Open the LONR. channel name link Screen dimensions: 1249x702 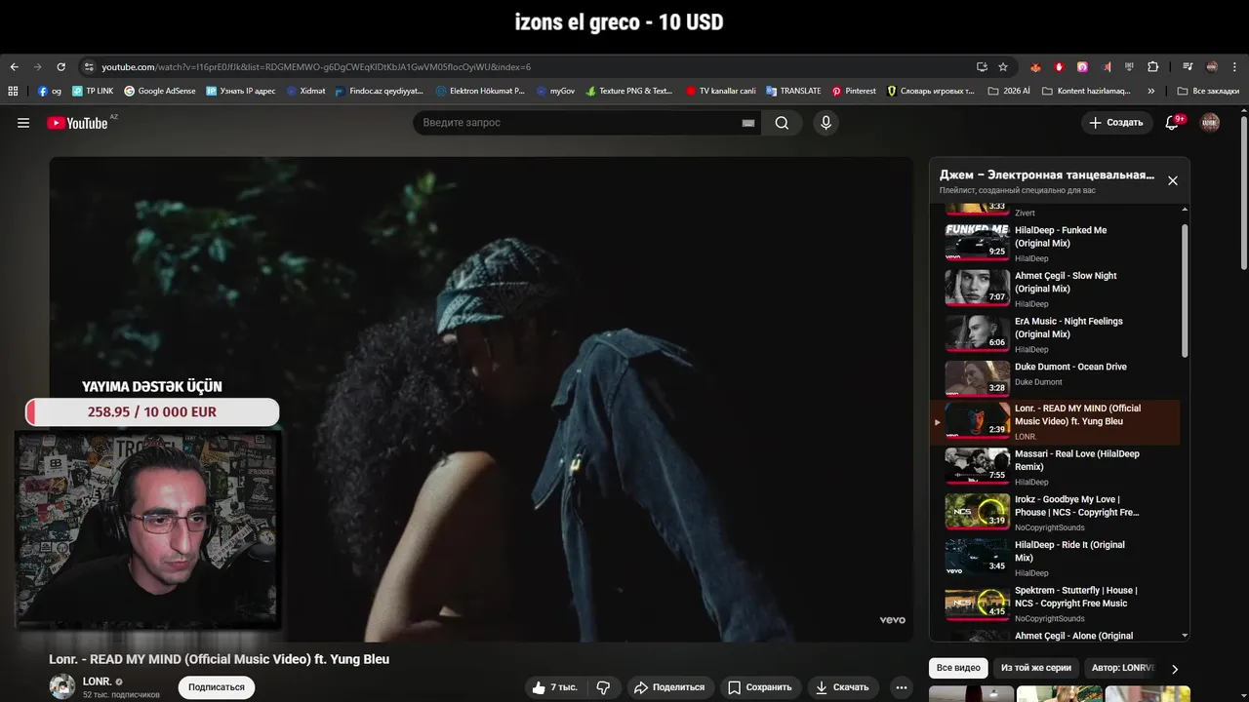point(97,682)
